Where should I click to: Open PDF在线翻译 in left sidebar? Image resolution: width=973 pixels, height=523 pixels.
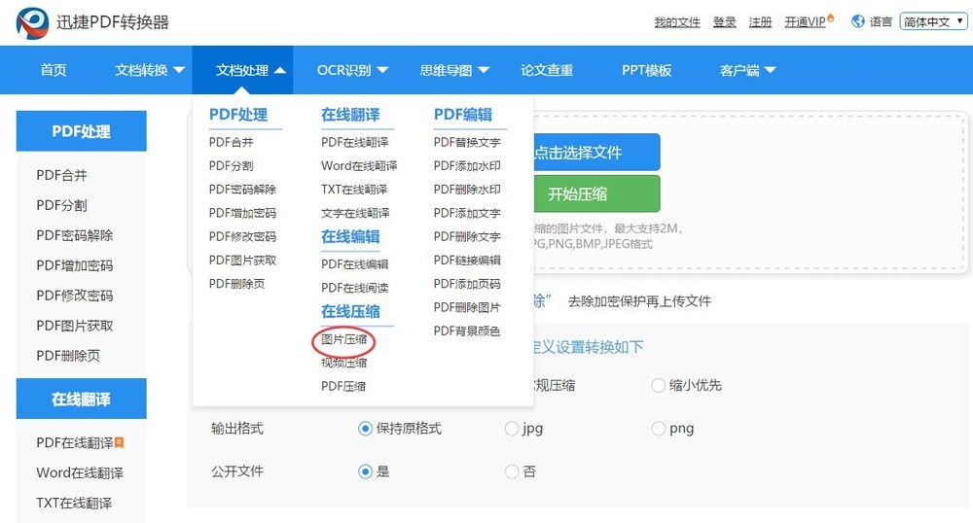click(75, 442)
